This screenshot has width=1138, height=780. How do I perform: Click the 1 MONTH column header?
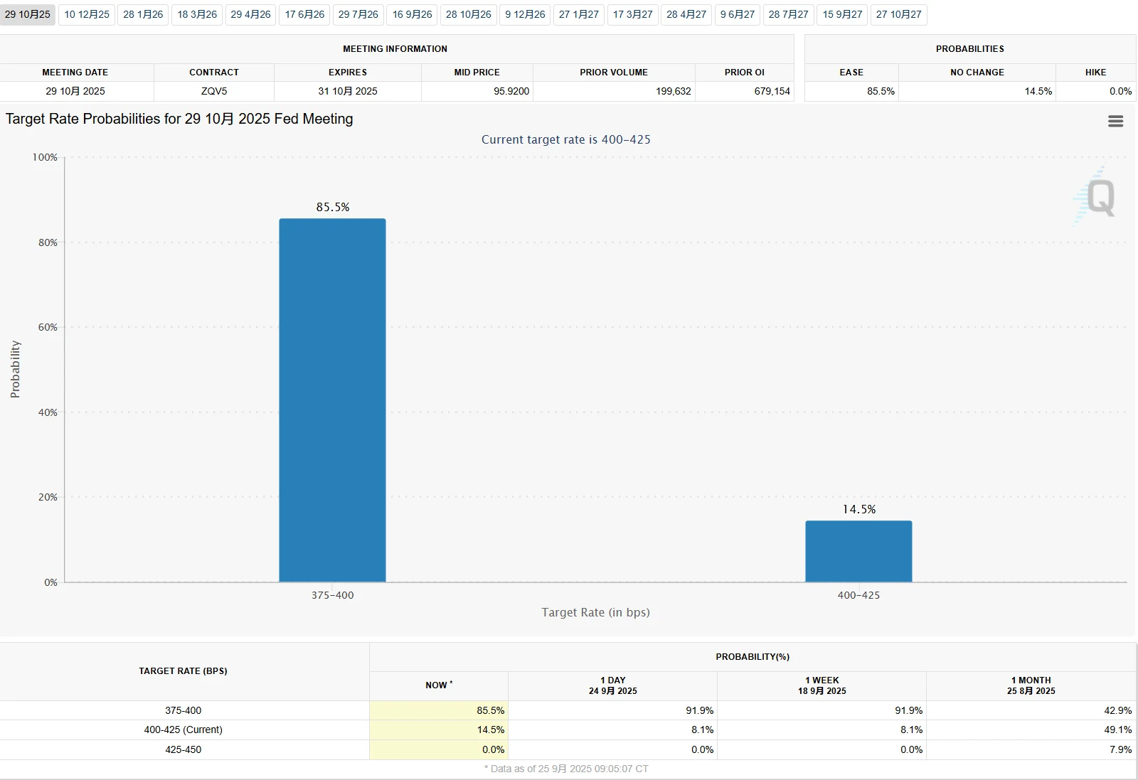tap(1031, 685)
